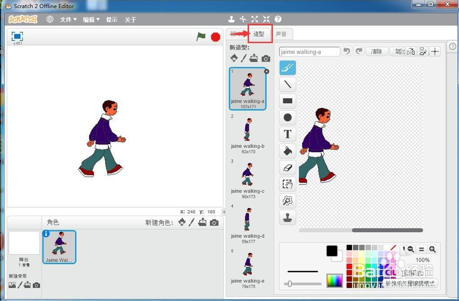Upload sprite from file

(x=202, y=223)
